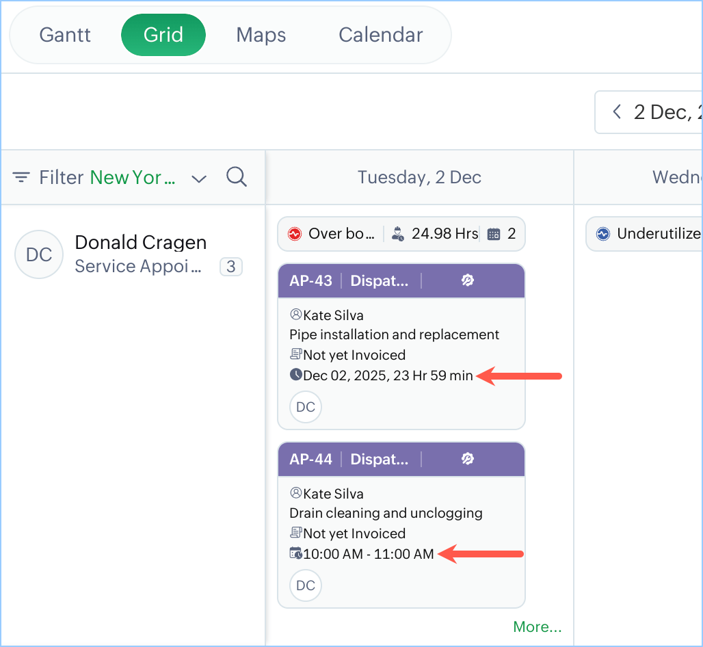Switch to the Gantt view tab

(x=65, y=35)
